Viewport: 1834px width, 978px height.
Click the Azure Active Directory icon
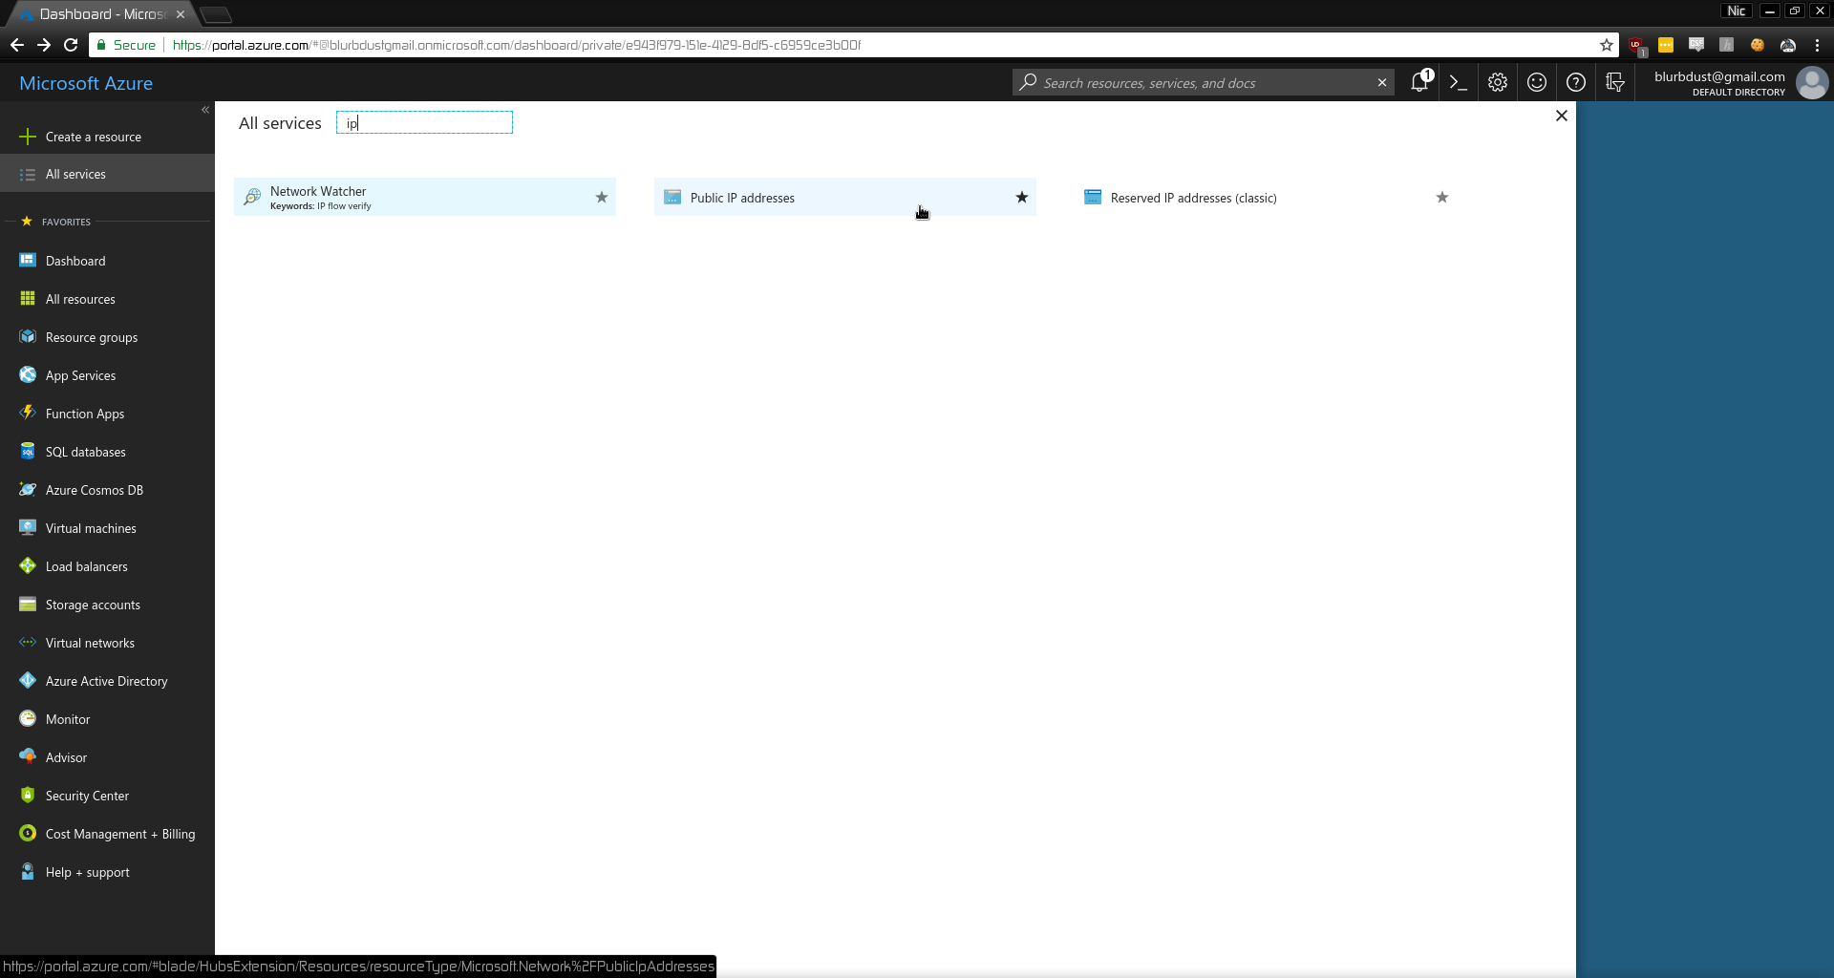[x=28, y=681]
